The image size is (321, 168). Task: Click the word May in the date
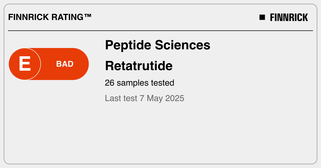(x=155, y=99)
